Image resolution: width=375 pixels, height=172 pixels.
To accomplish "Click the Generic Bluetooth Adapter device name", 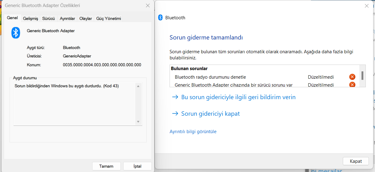I will point(51,31).
